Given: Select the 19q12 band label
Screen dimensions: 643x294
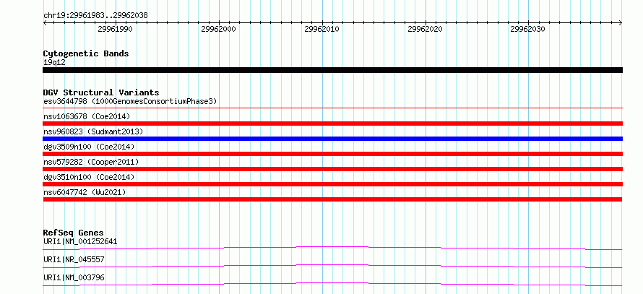Looking at the screenshot, I should [54, 63].
